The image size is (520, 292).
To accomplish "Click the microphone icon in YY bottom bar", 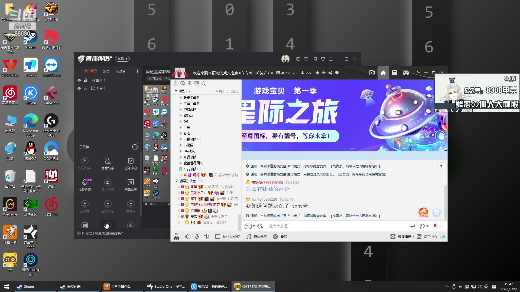I will [197, 236].
